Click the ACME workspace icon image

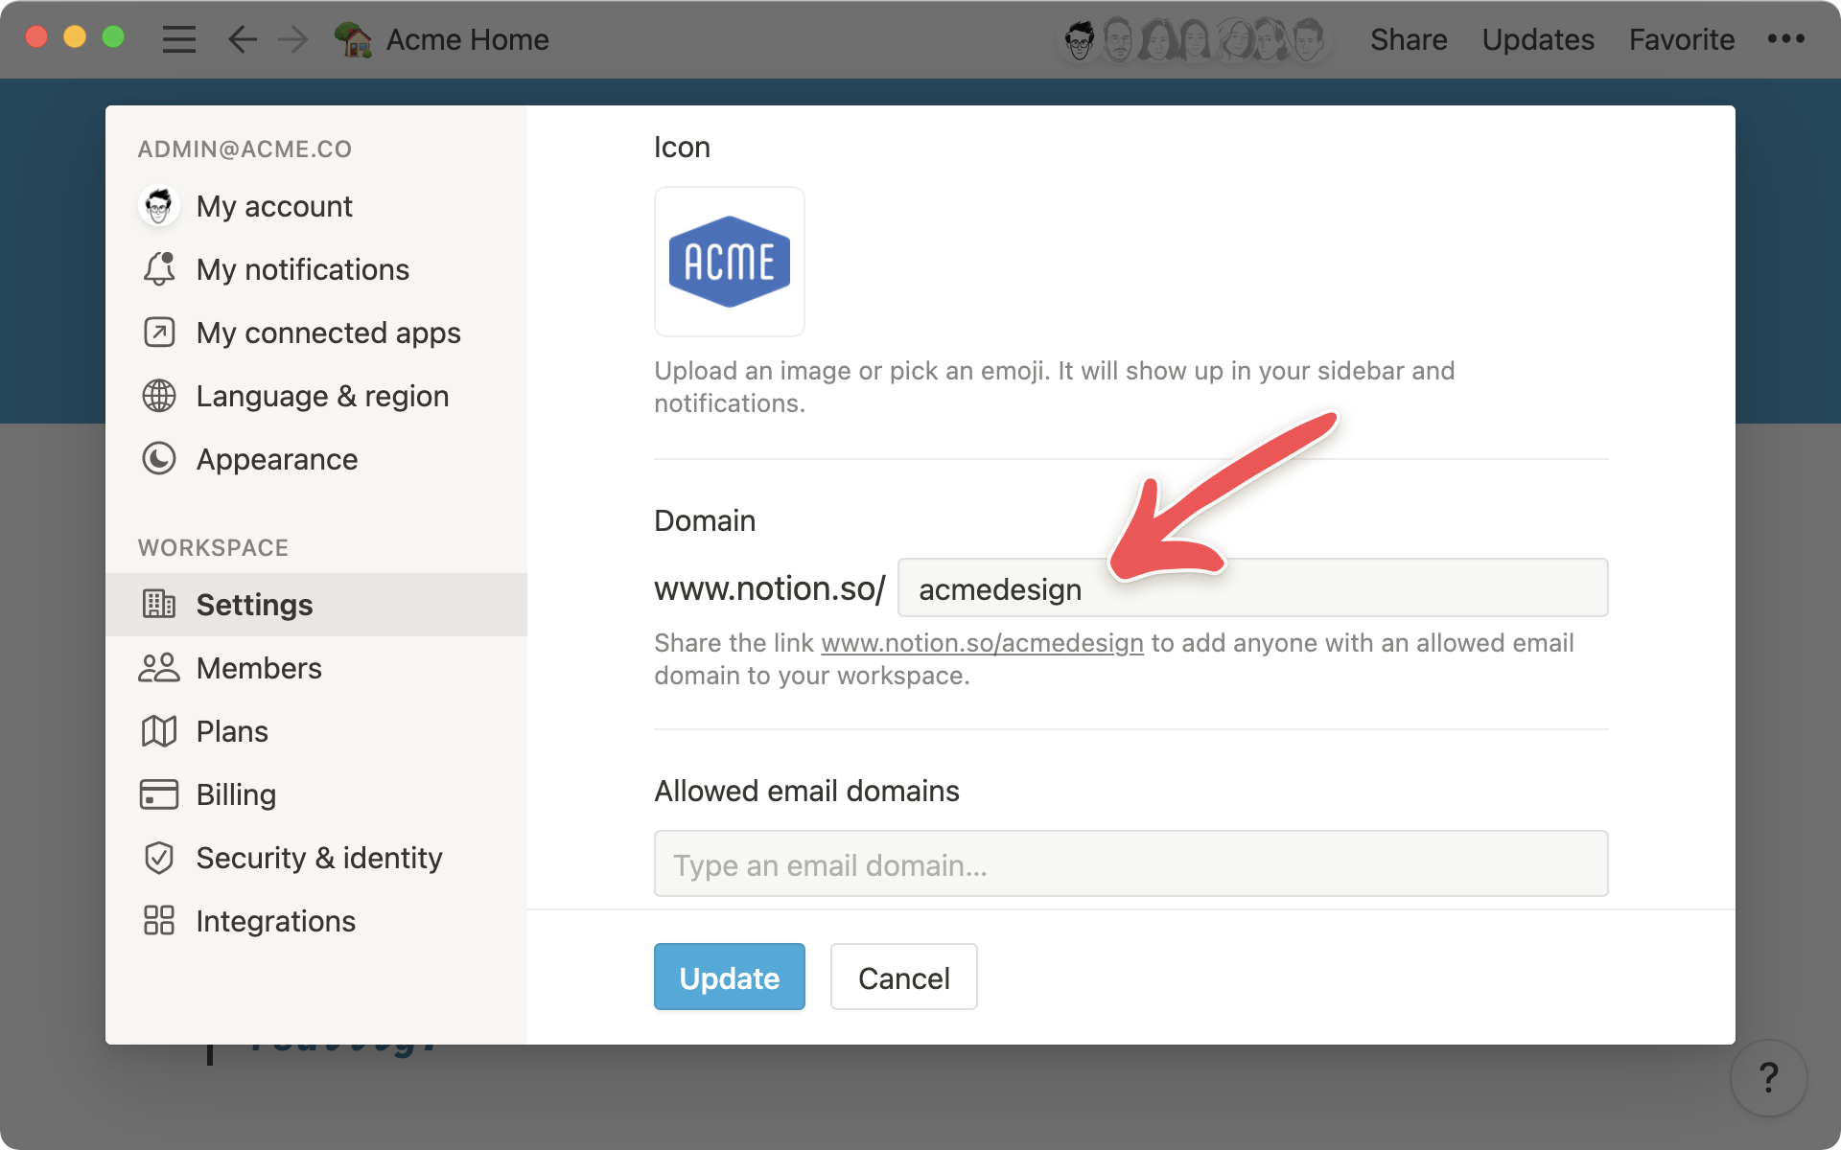[729, 263]
